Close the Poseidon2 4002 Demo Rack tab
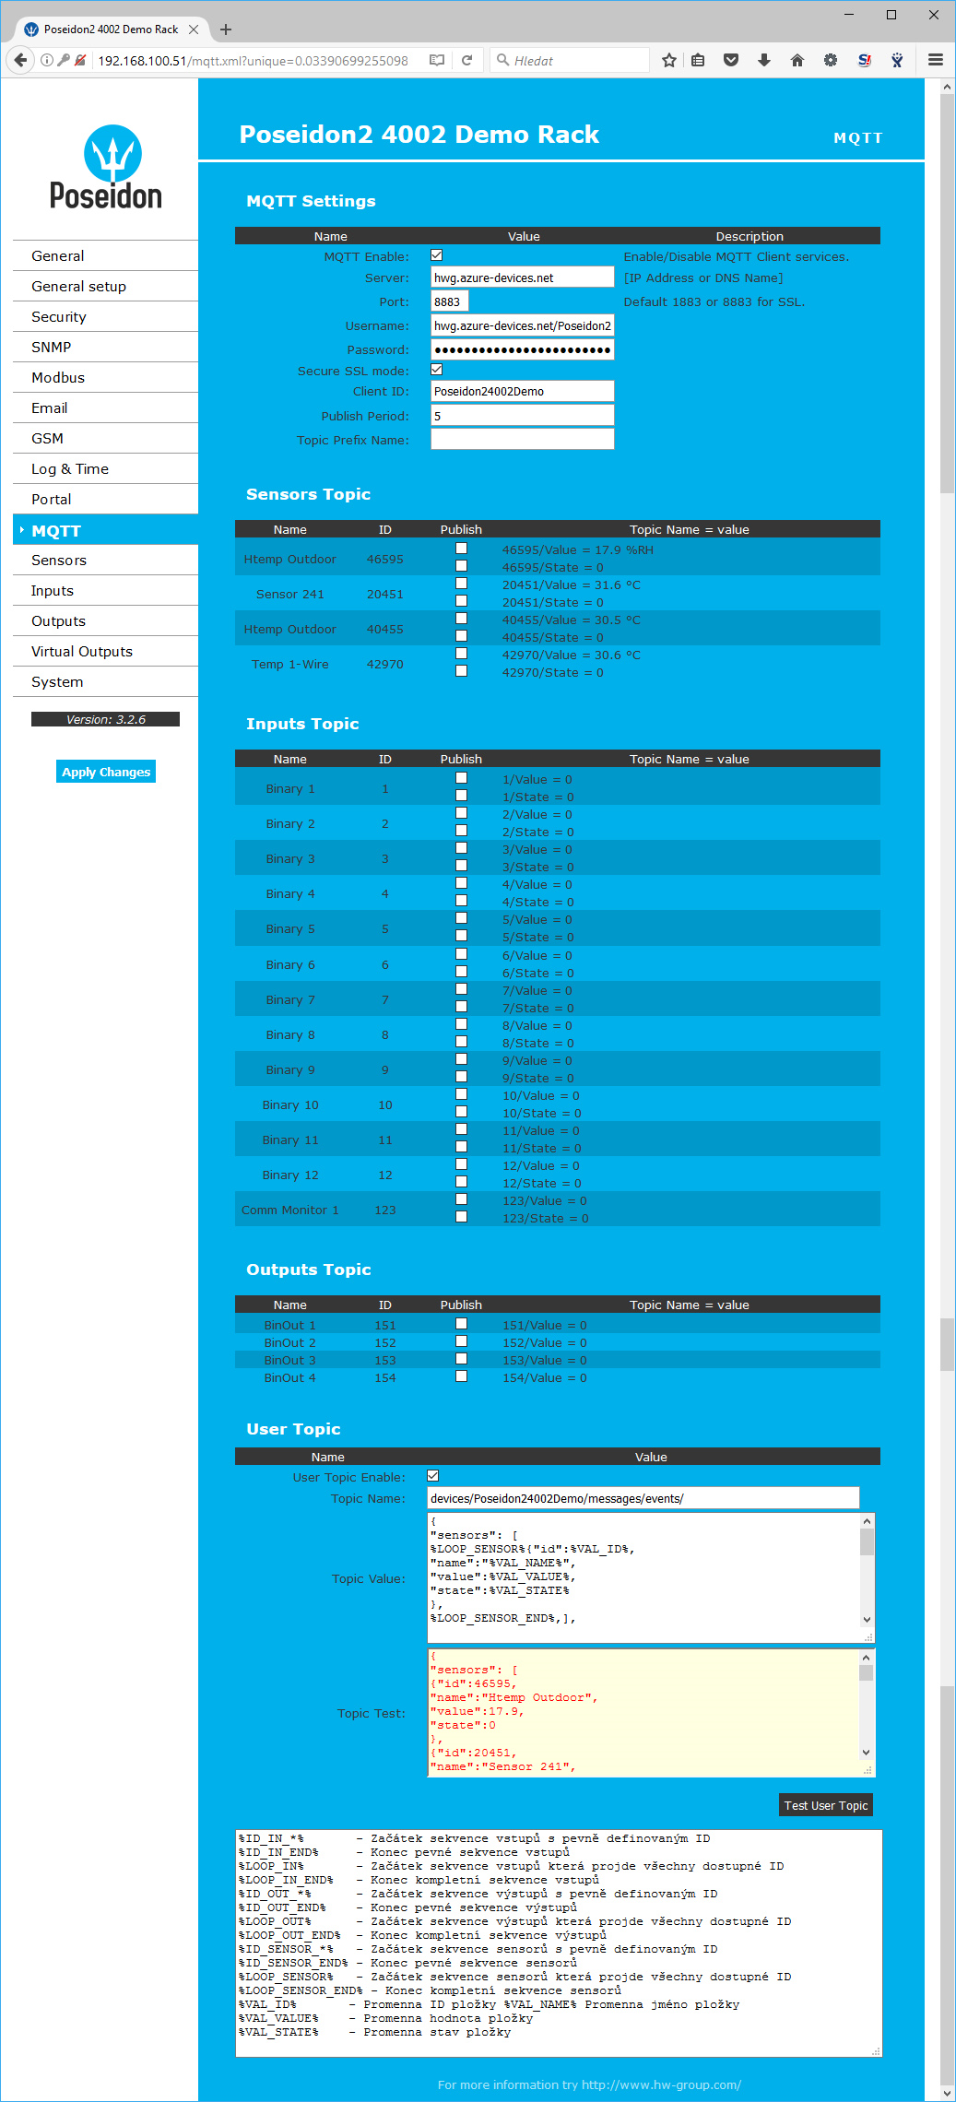 [x=194, y=30]
